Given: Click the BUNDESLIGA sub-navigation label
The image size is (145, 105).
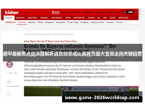Looking at the screenshot, I should pos(10,22).
